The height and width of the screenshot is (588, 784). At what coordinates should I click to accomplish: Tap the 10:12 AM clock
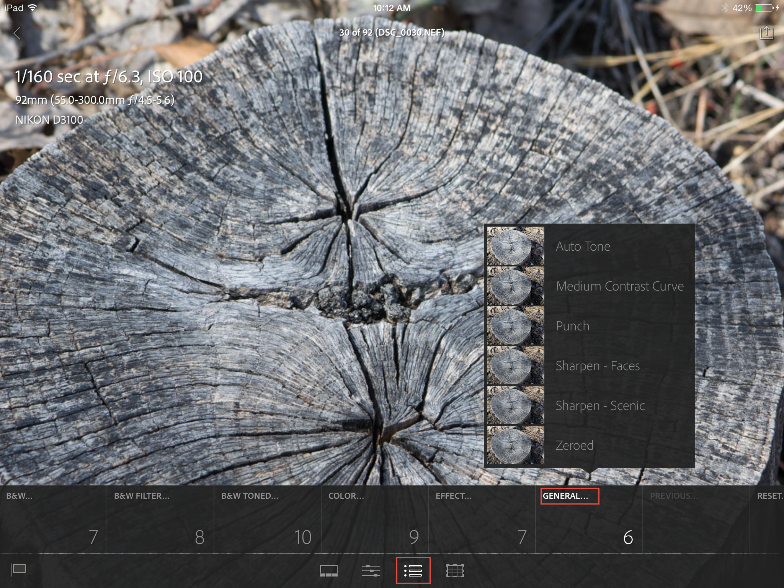392,8
